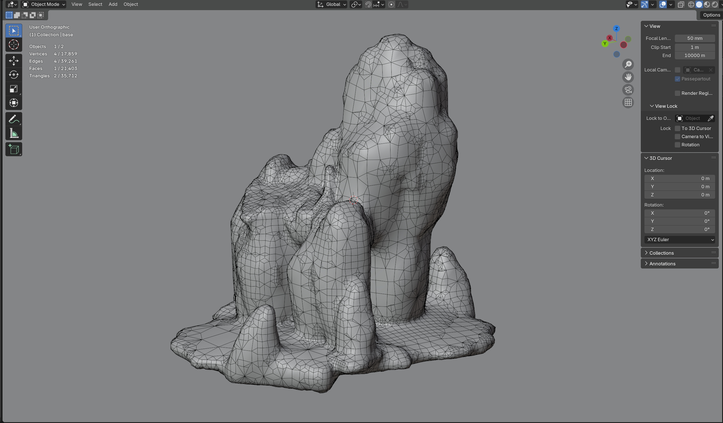Pick the Measure tool
723x423 pixels.
tap(14, 133)
